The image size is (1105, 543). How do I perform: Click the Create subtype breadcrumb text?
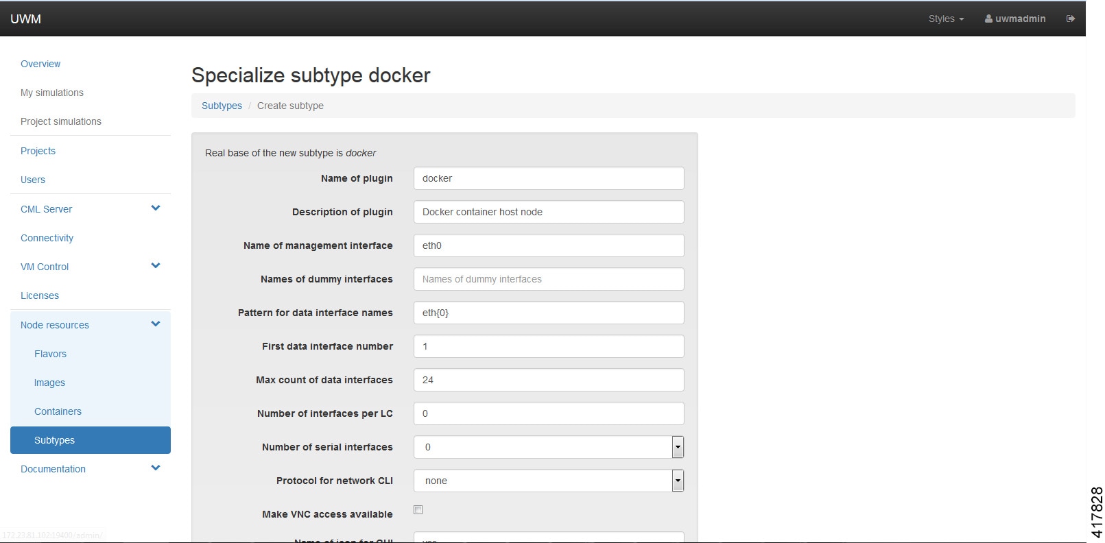[x=290, y=106]
